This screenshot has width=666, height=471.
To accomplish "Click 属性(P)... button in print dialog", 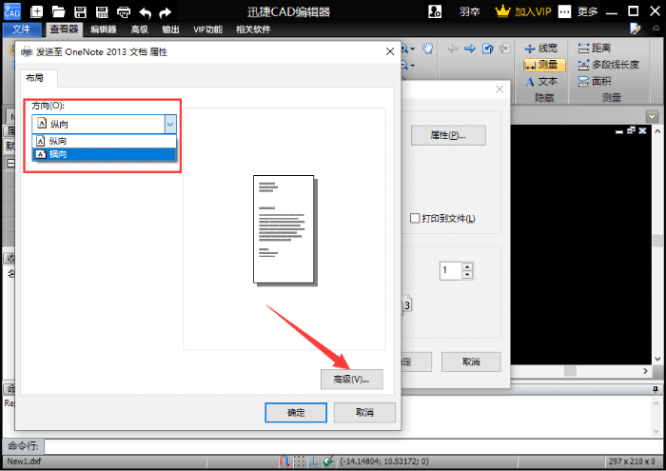I will [448, 135].
